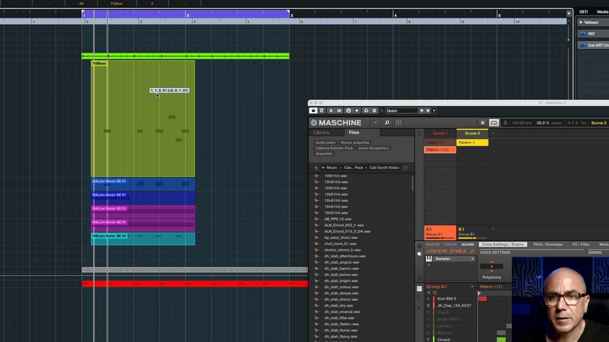The width and height of the screenshot is (609, 342).
Task: Decrease polyphony with down arrow
Action: [492, 270]
